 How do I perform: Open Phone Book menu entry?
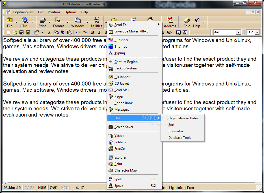click(x=135, y=103)
